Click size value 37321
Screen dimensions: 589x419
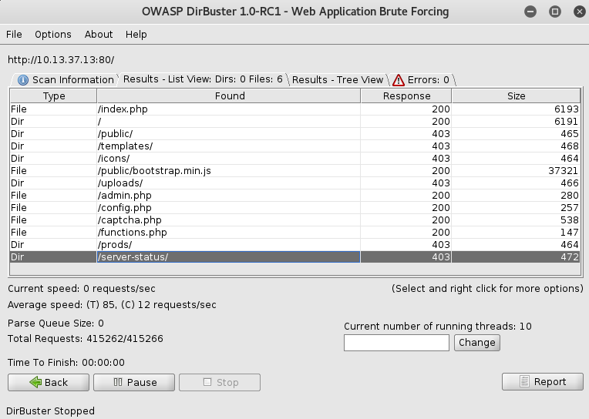[563, 171]
